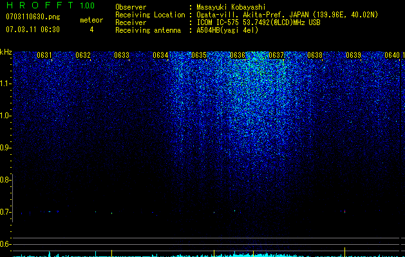Screen dimensions: 405x257
Task: Click the 0.7 kHz axis label
Action: [5, 212]
